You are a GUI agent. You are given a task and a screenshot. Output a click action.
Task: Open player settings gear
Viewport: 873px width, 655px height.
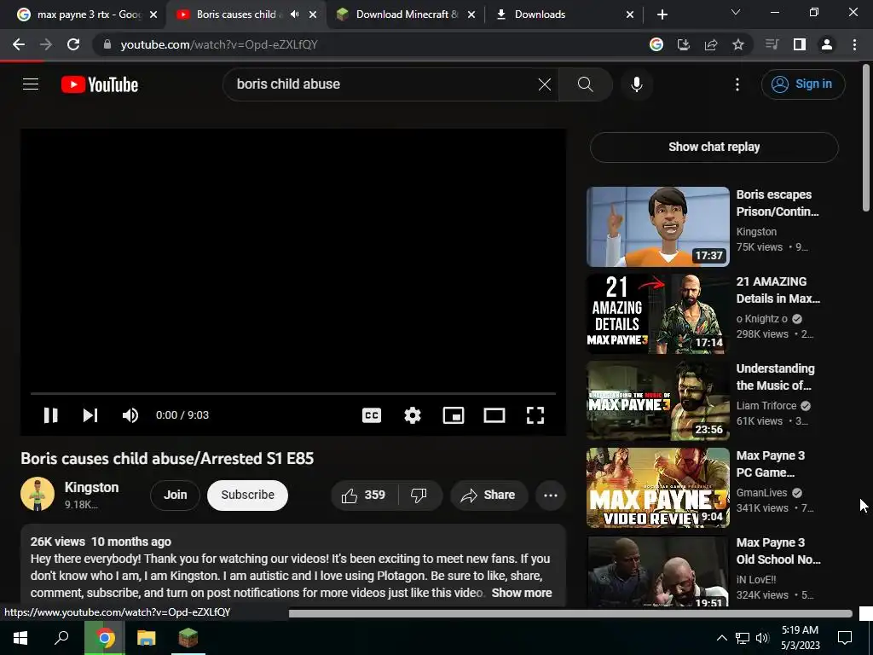(413, 415)
